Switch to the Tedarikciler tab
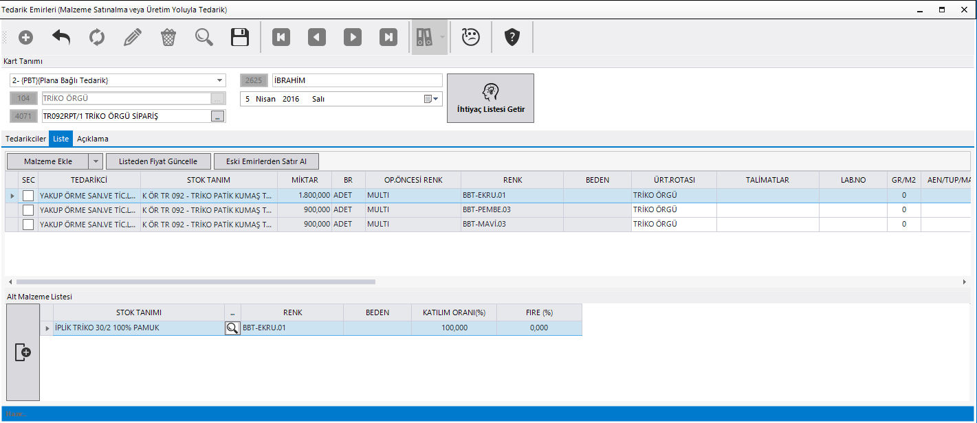The width and height of the screenshot is (977, 423). [x=25, y=139]
